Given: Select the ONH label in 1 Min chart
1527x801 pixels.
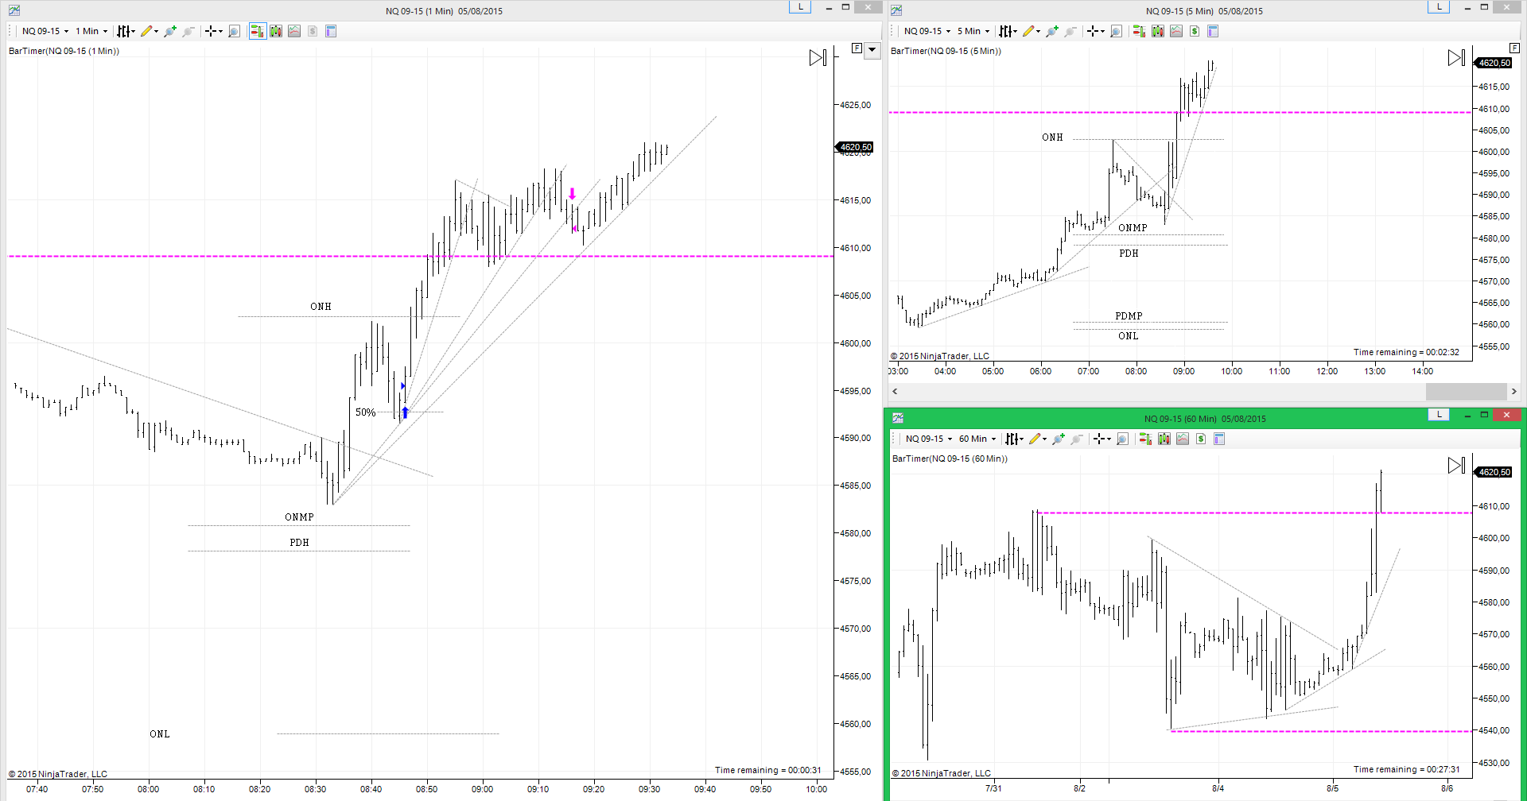Looking at the screenshot, I should (321, 307).
